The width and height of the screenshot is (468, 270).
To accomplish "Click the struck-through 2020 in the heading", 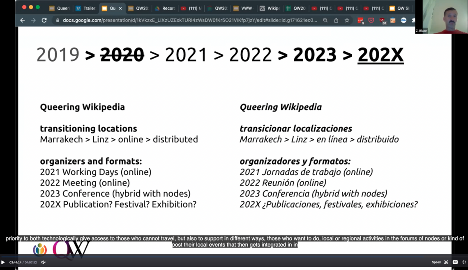I will [122, 55].
